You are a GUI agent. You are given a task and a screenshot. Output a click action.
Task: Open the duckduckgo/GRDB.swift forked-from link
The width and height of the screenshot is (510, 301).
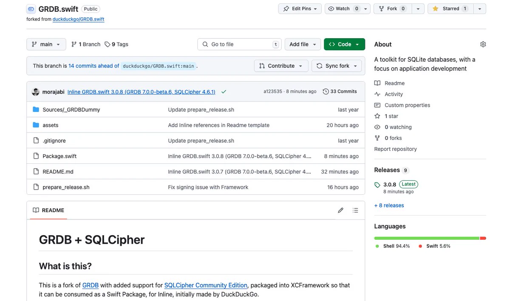tap(78, 19)
